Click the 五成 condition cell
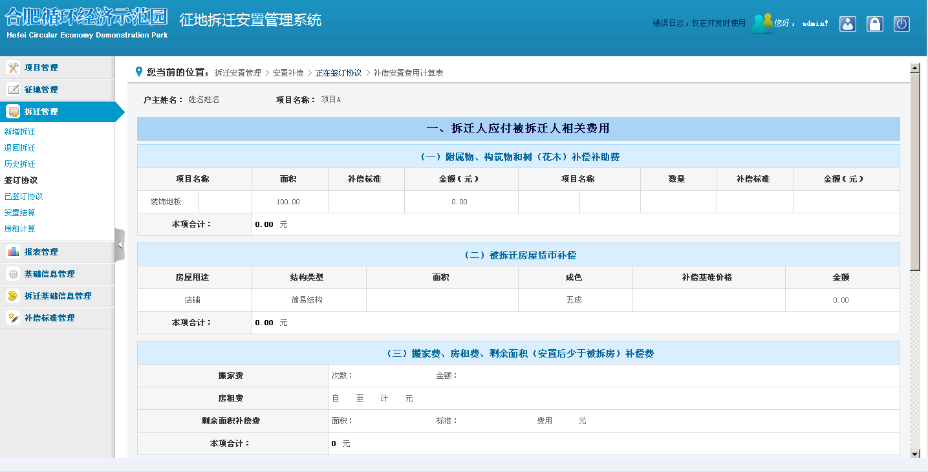 [x=574, y=300]
